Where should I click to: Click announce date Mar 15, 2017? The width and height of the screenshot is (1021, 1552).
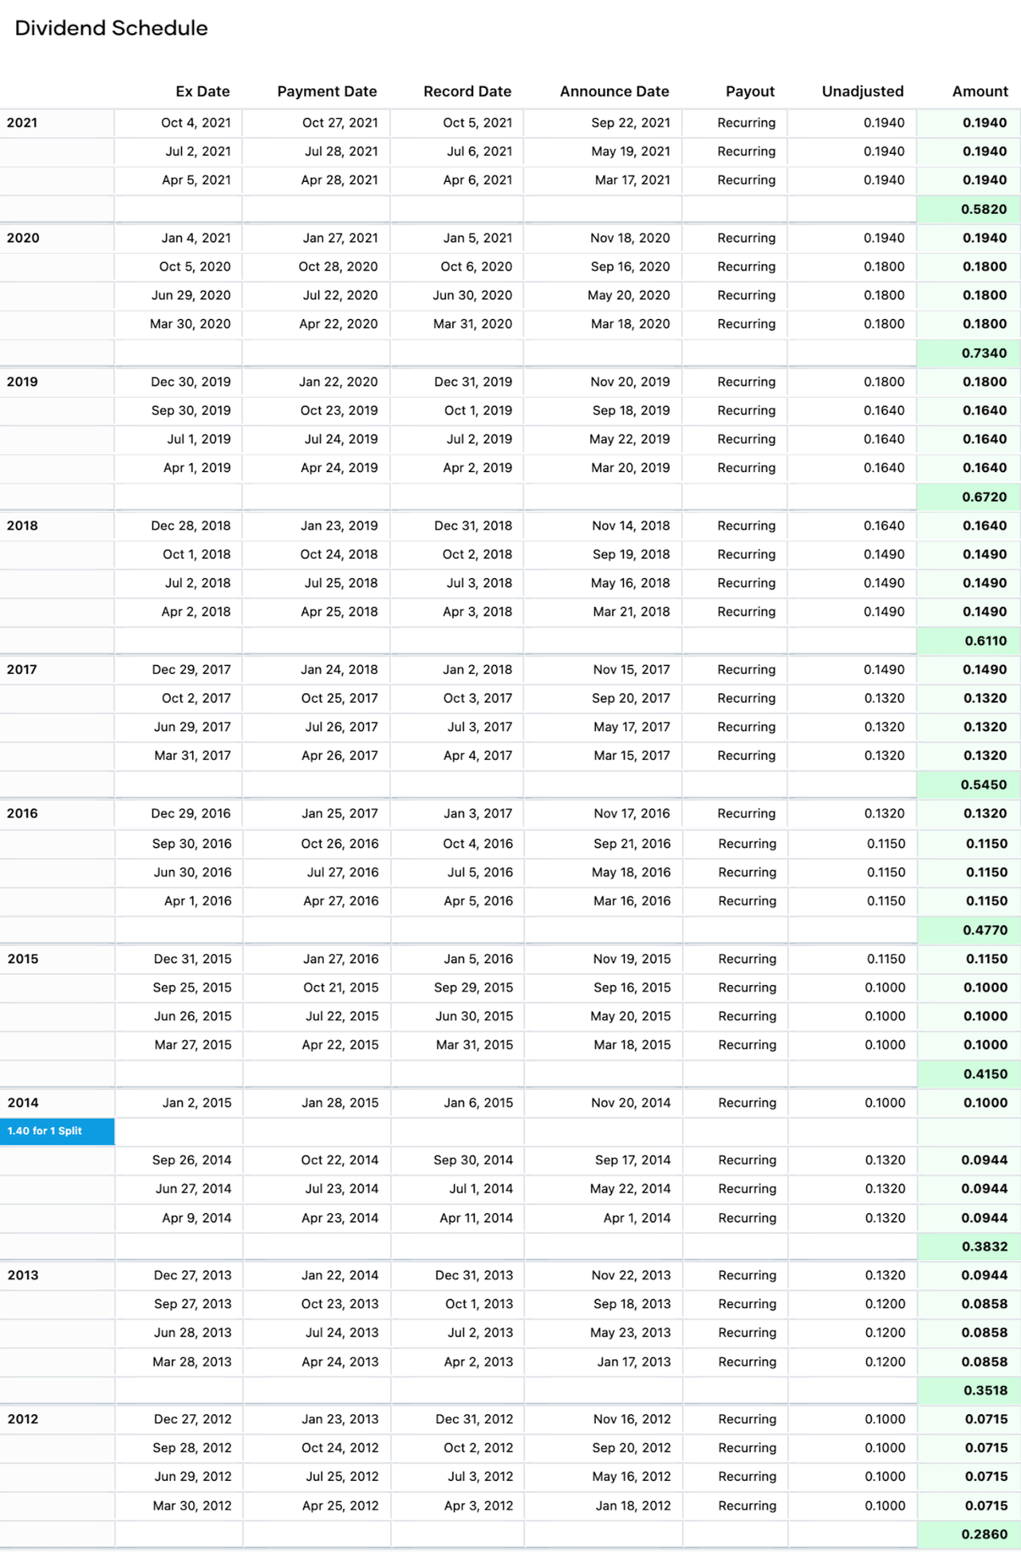632,755
